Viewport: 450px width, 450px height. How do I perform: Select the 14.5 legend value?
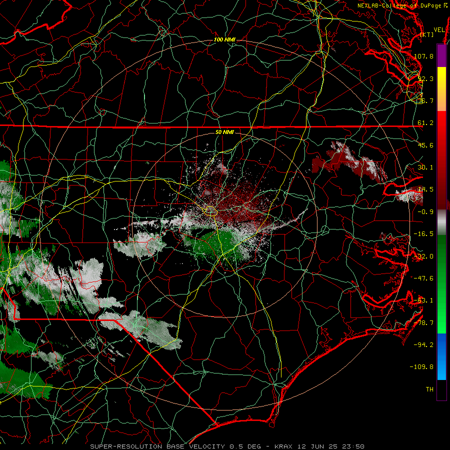[425, 189]
